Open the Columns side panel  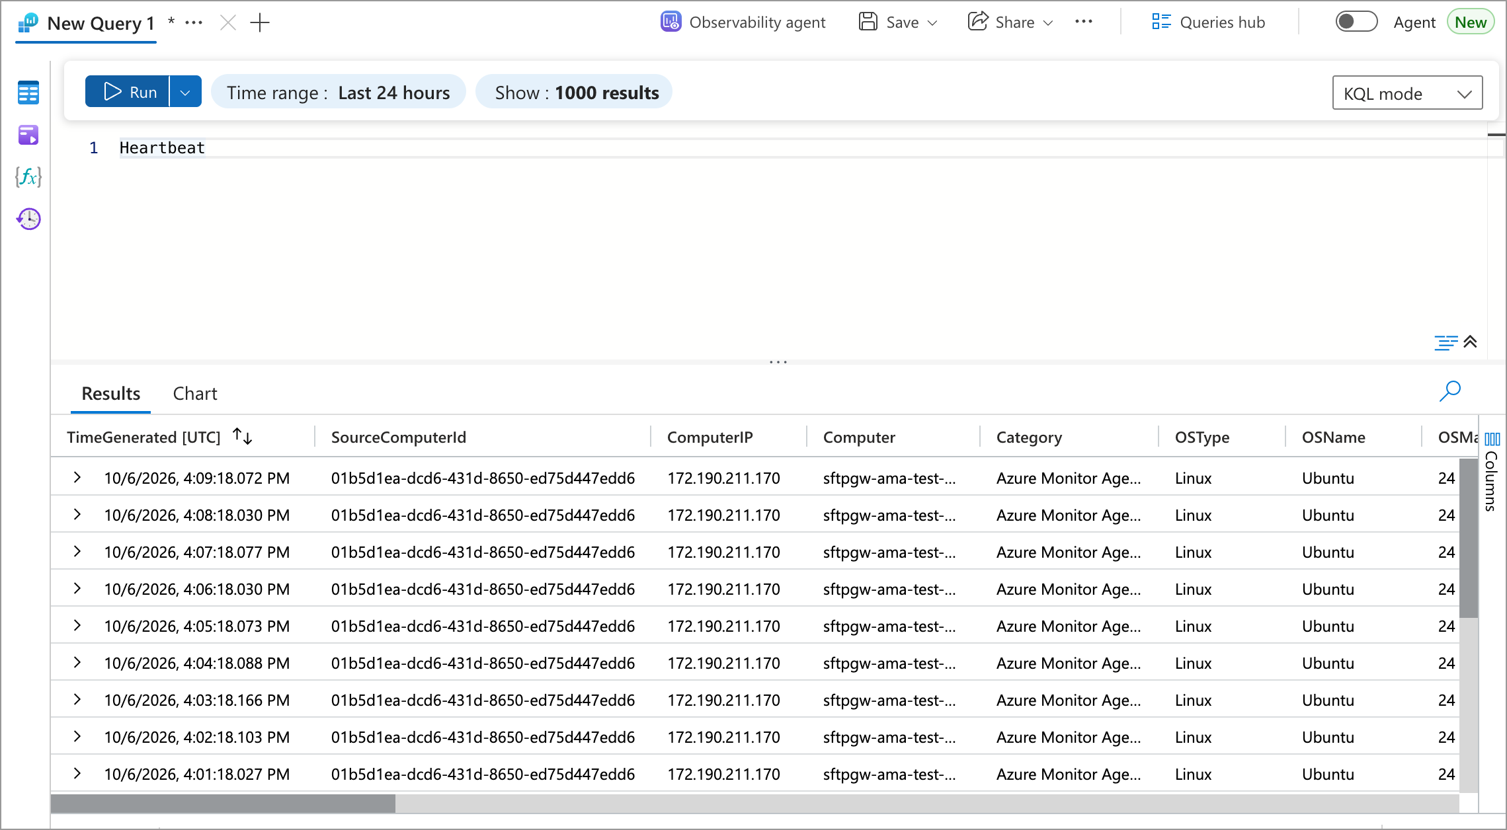1492,472
